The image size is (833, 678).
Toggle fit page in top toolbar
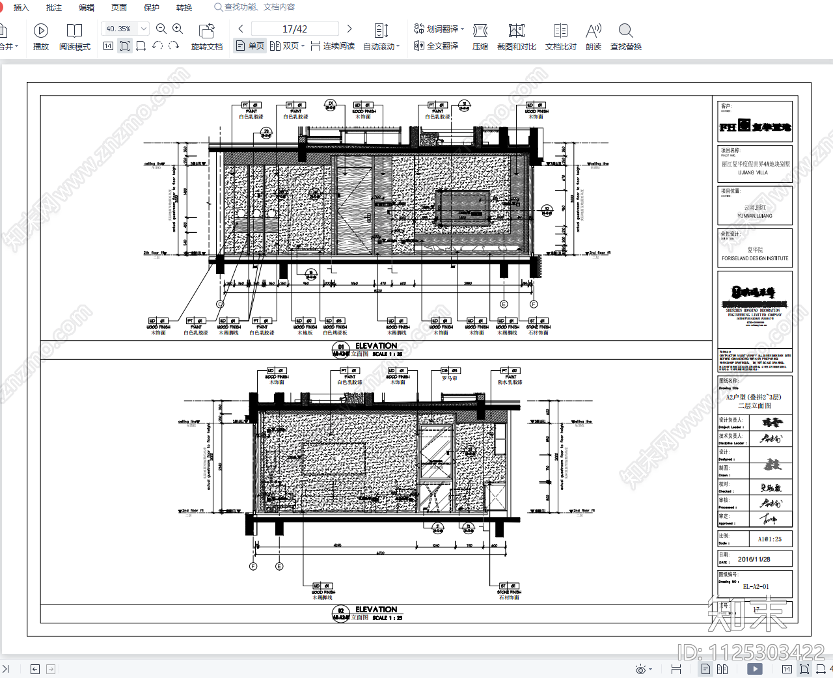click(x=125, y=46)
